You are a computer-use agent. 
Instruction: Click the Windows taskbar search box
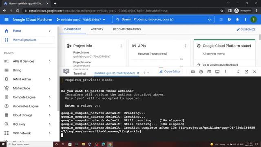(30, 144)
